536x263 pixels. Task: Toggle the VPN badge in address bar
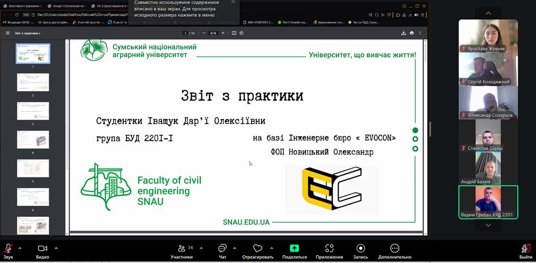(x=26, y=15)
